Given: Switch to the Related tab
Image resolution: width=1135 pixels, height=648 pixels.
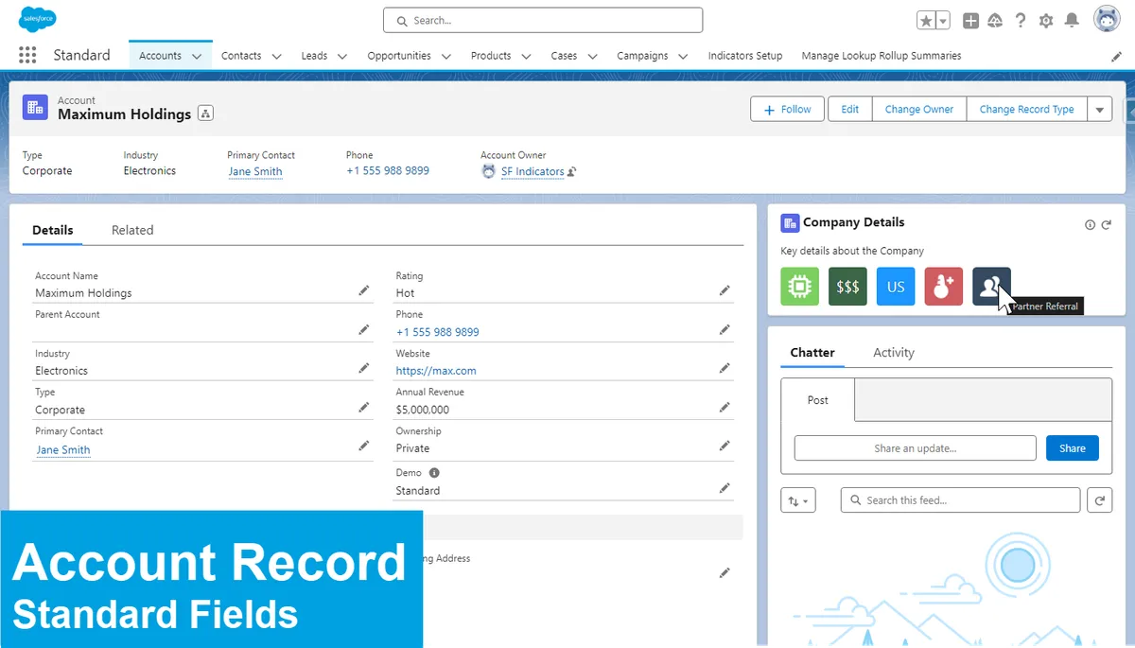Looking at the screenshot, I should pyautogui.click(x=132, y=230).
